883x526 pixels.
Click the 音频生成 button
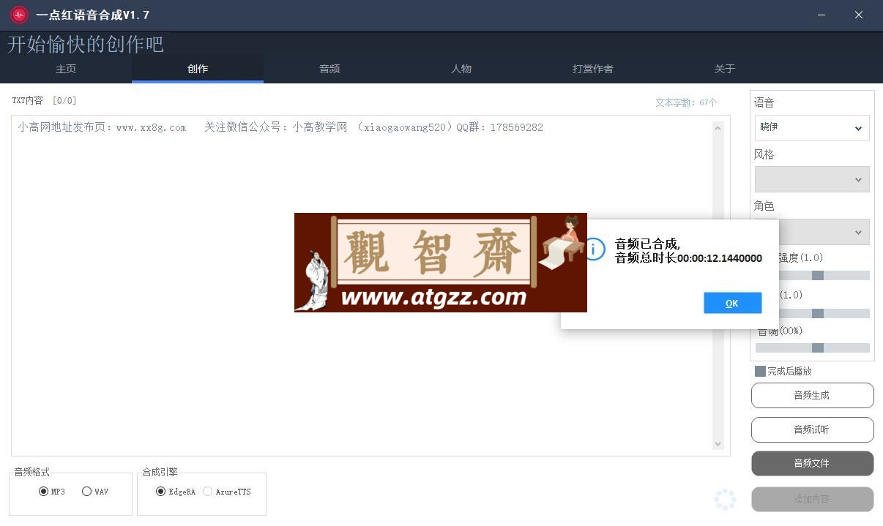point(812,395)
